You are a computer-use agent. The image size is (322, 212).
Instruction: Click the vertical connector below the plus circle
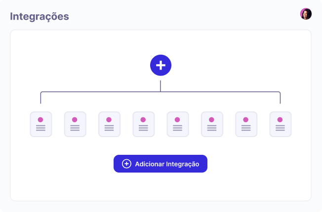tap(161, 84)
